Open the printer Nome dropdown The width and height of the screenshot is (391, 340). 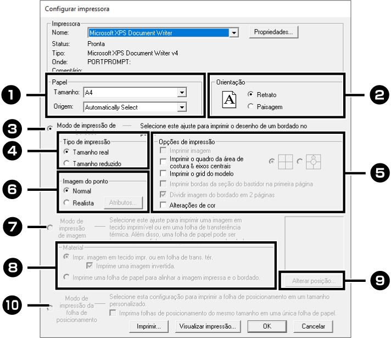tap(234, 33)
